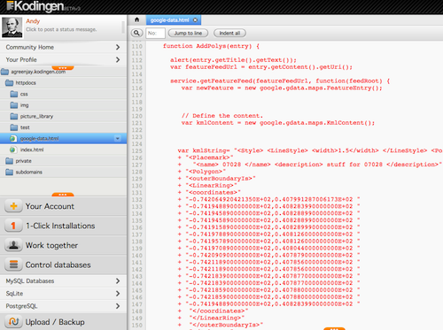Click the '// Define the content.' comment line
Viewport: 443px width, 330px height.
(222, 116)
